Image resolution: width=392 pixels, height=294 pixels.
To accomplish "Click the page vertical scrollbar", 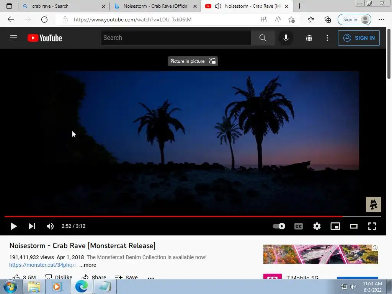I will click(x=389, y=54).
